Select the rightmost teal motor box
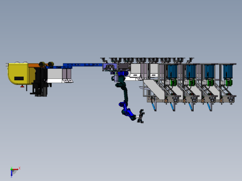Screen dimensions: 242x181 coord(228,71)
